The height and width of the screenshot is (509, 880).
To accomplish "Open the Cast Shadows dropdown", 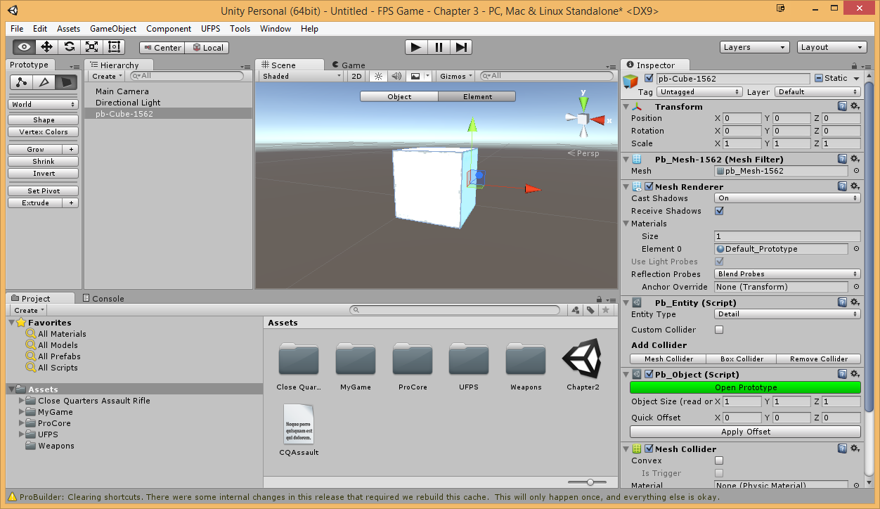I will [787, 198].
